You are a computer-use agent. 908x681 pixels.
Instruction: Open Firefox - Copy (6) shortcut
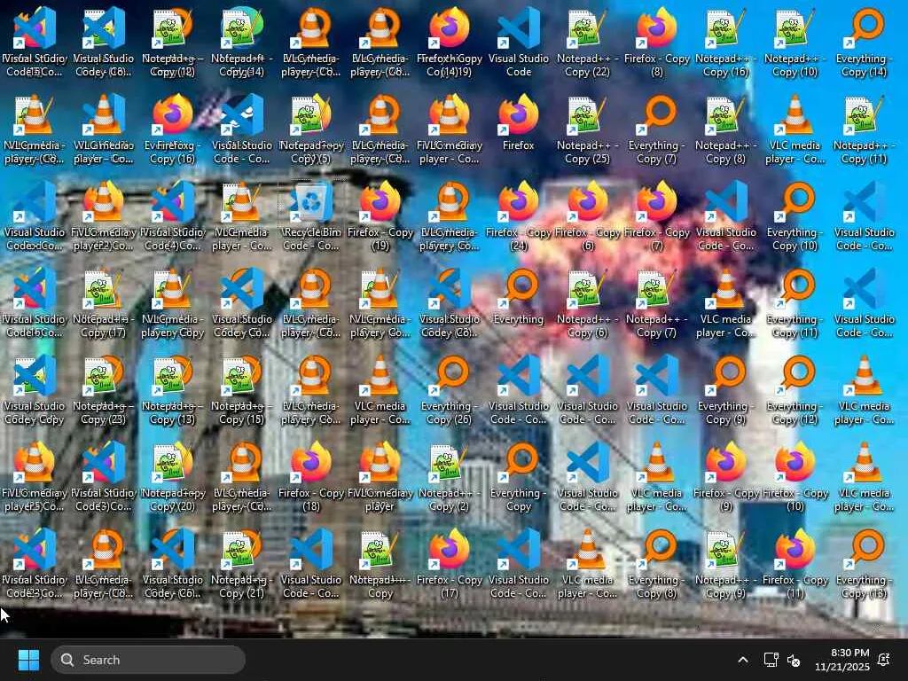point(587,215)
